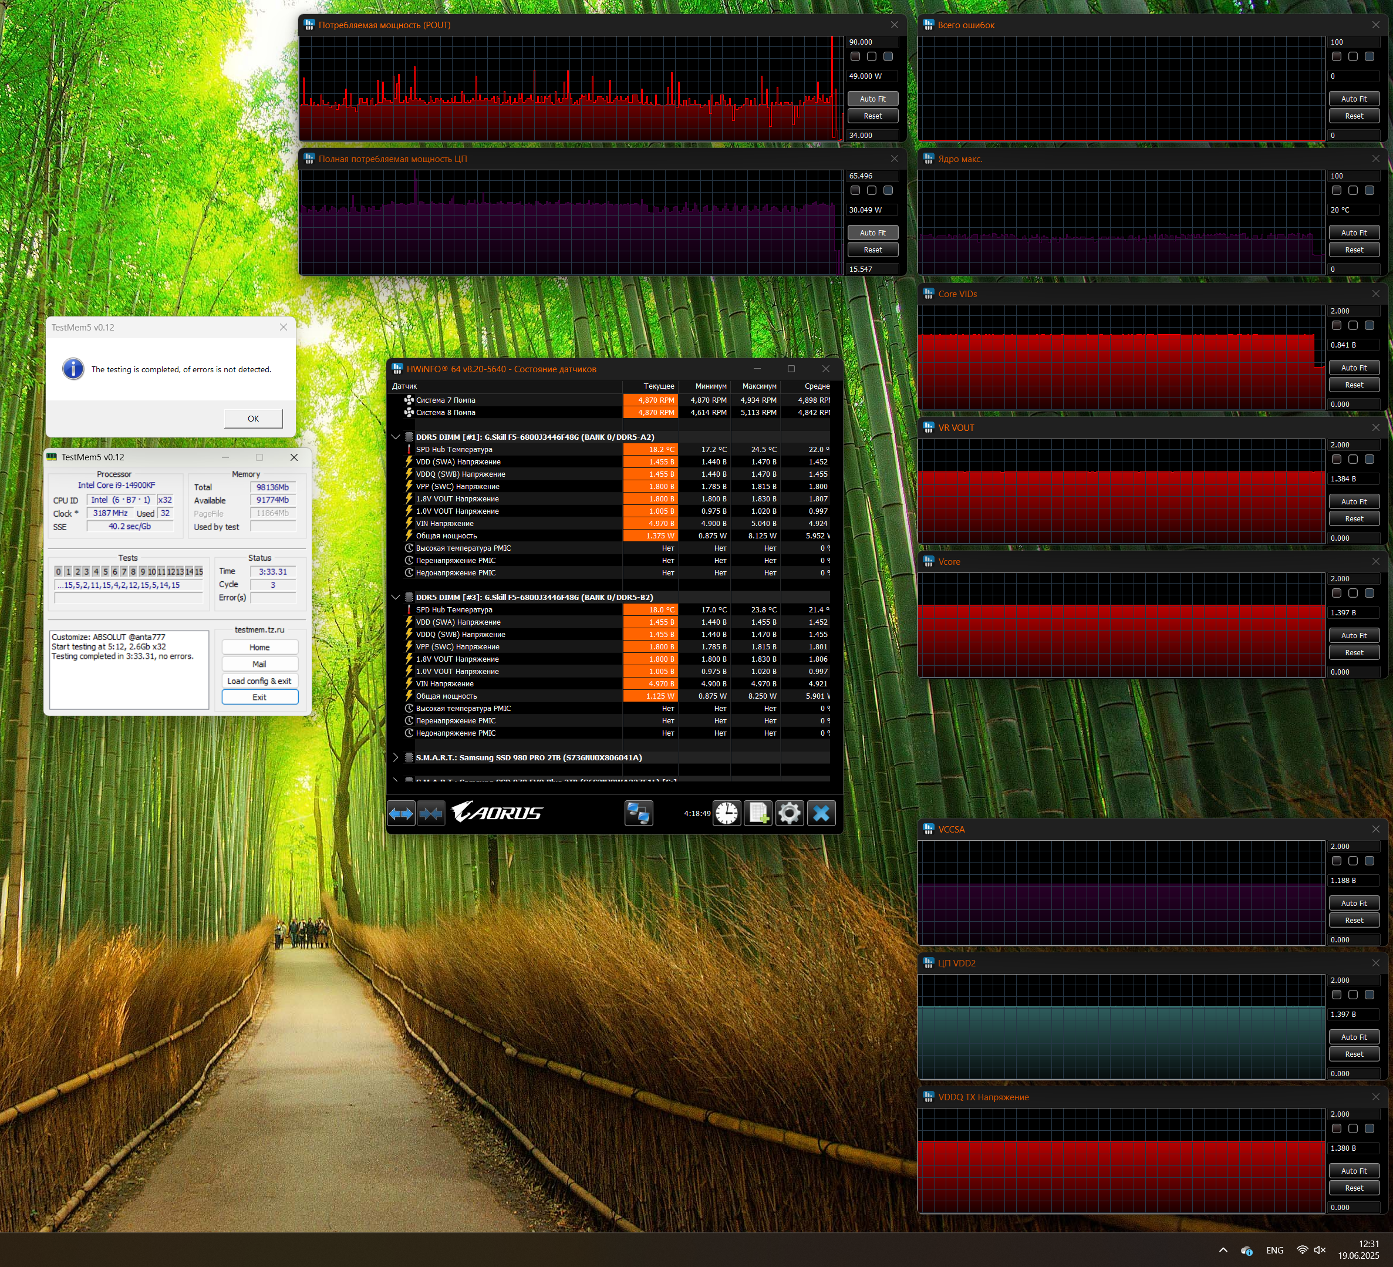Toggle the third checkbox in Vcore graph
Screen dimensions: 1393x1267
1370,593
